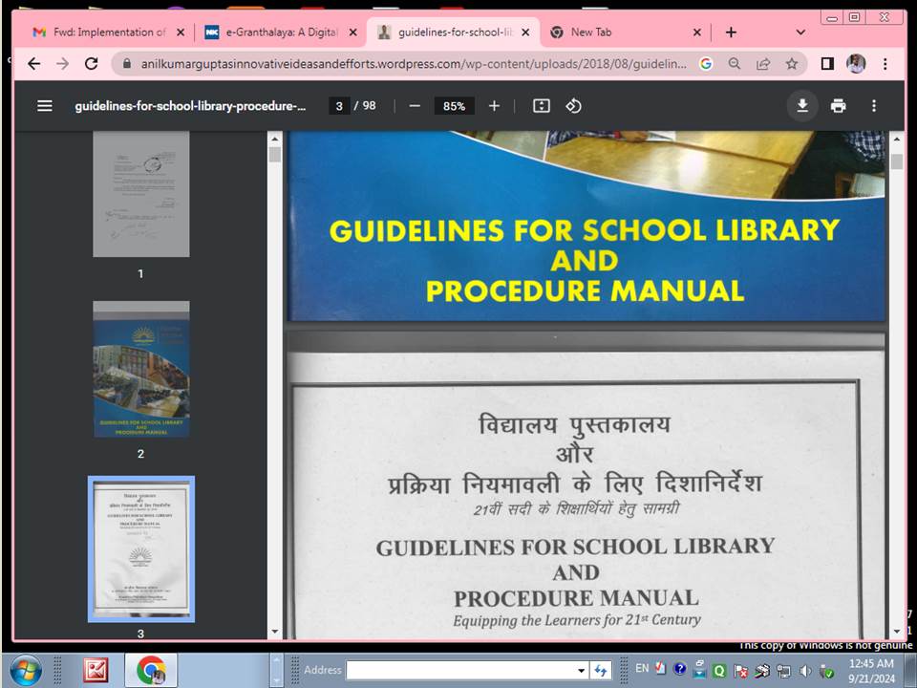Print the PDF document
The width and height of the screenshot is (917, 688).
click(x=838, y=106)
